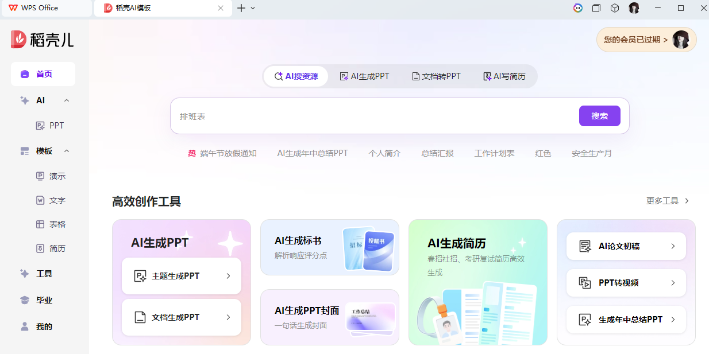Click the 文档生成PPT file icon
Viewport: 709px width, 354px height.
coord(140,317)
